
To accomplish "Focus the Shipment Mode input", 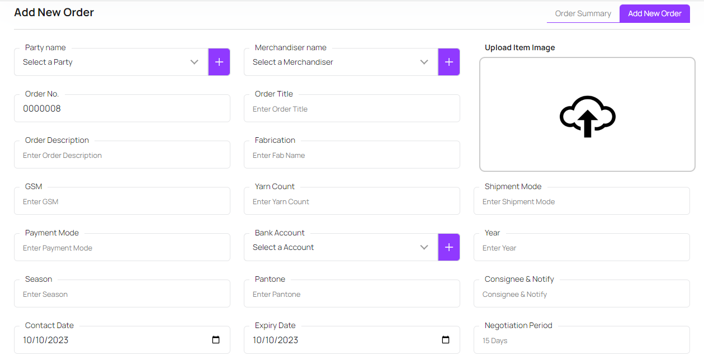I will tap(582, 201).
